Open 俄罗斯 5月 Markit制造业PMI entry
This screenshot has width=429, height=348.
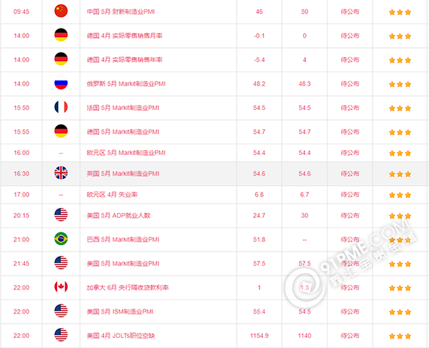coord(126,84)
